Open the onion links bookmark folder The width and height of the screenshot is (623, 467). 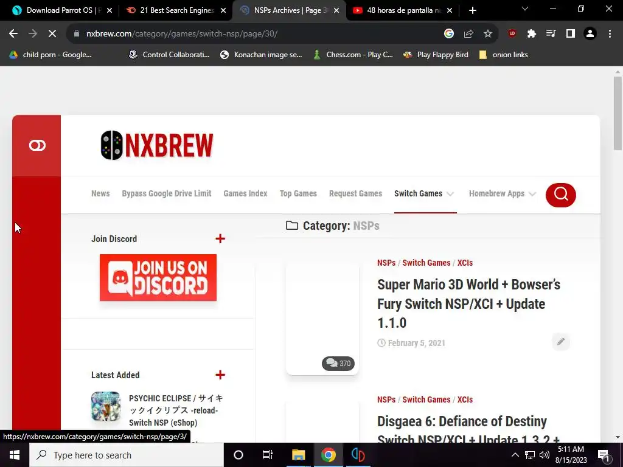pos(503,55)
